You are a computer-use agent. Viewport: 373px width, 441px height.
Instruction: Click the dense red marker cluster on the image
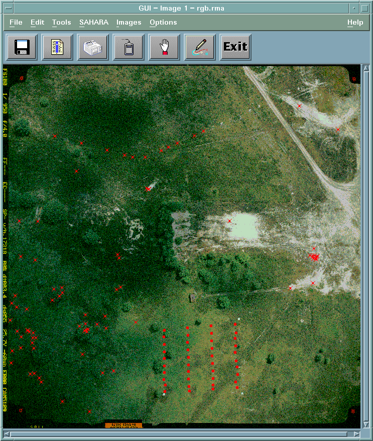[314, 257]
